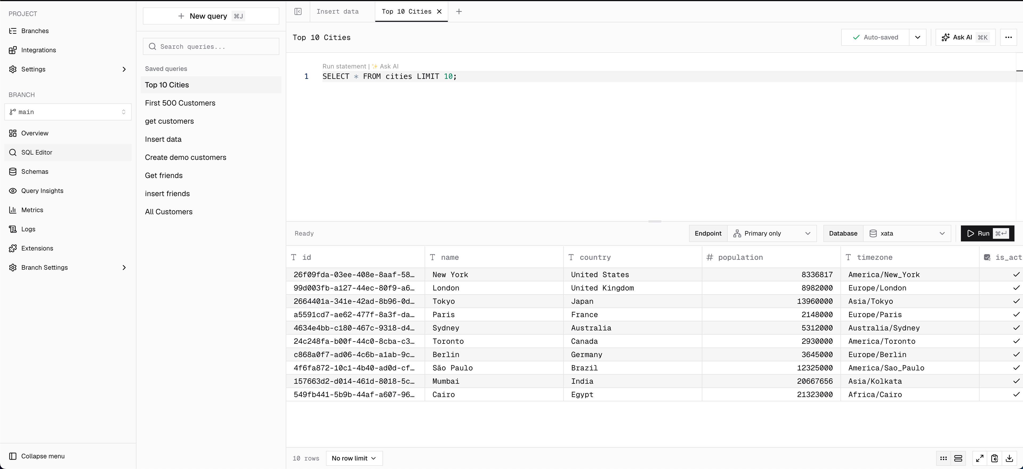
Task: Open the xata database dropdown
Action: (907, 233)
